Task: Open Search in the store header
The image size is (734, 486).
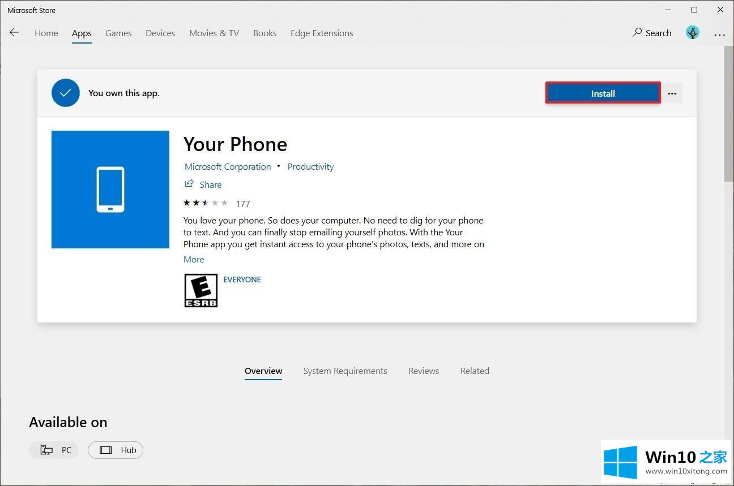Action: 652,33
